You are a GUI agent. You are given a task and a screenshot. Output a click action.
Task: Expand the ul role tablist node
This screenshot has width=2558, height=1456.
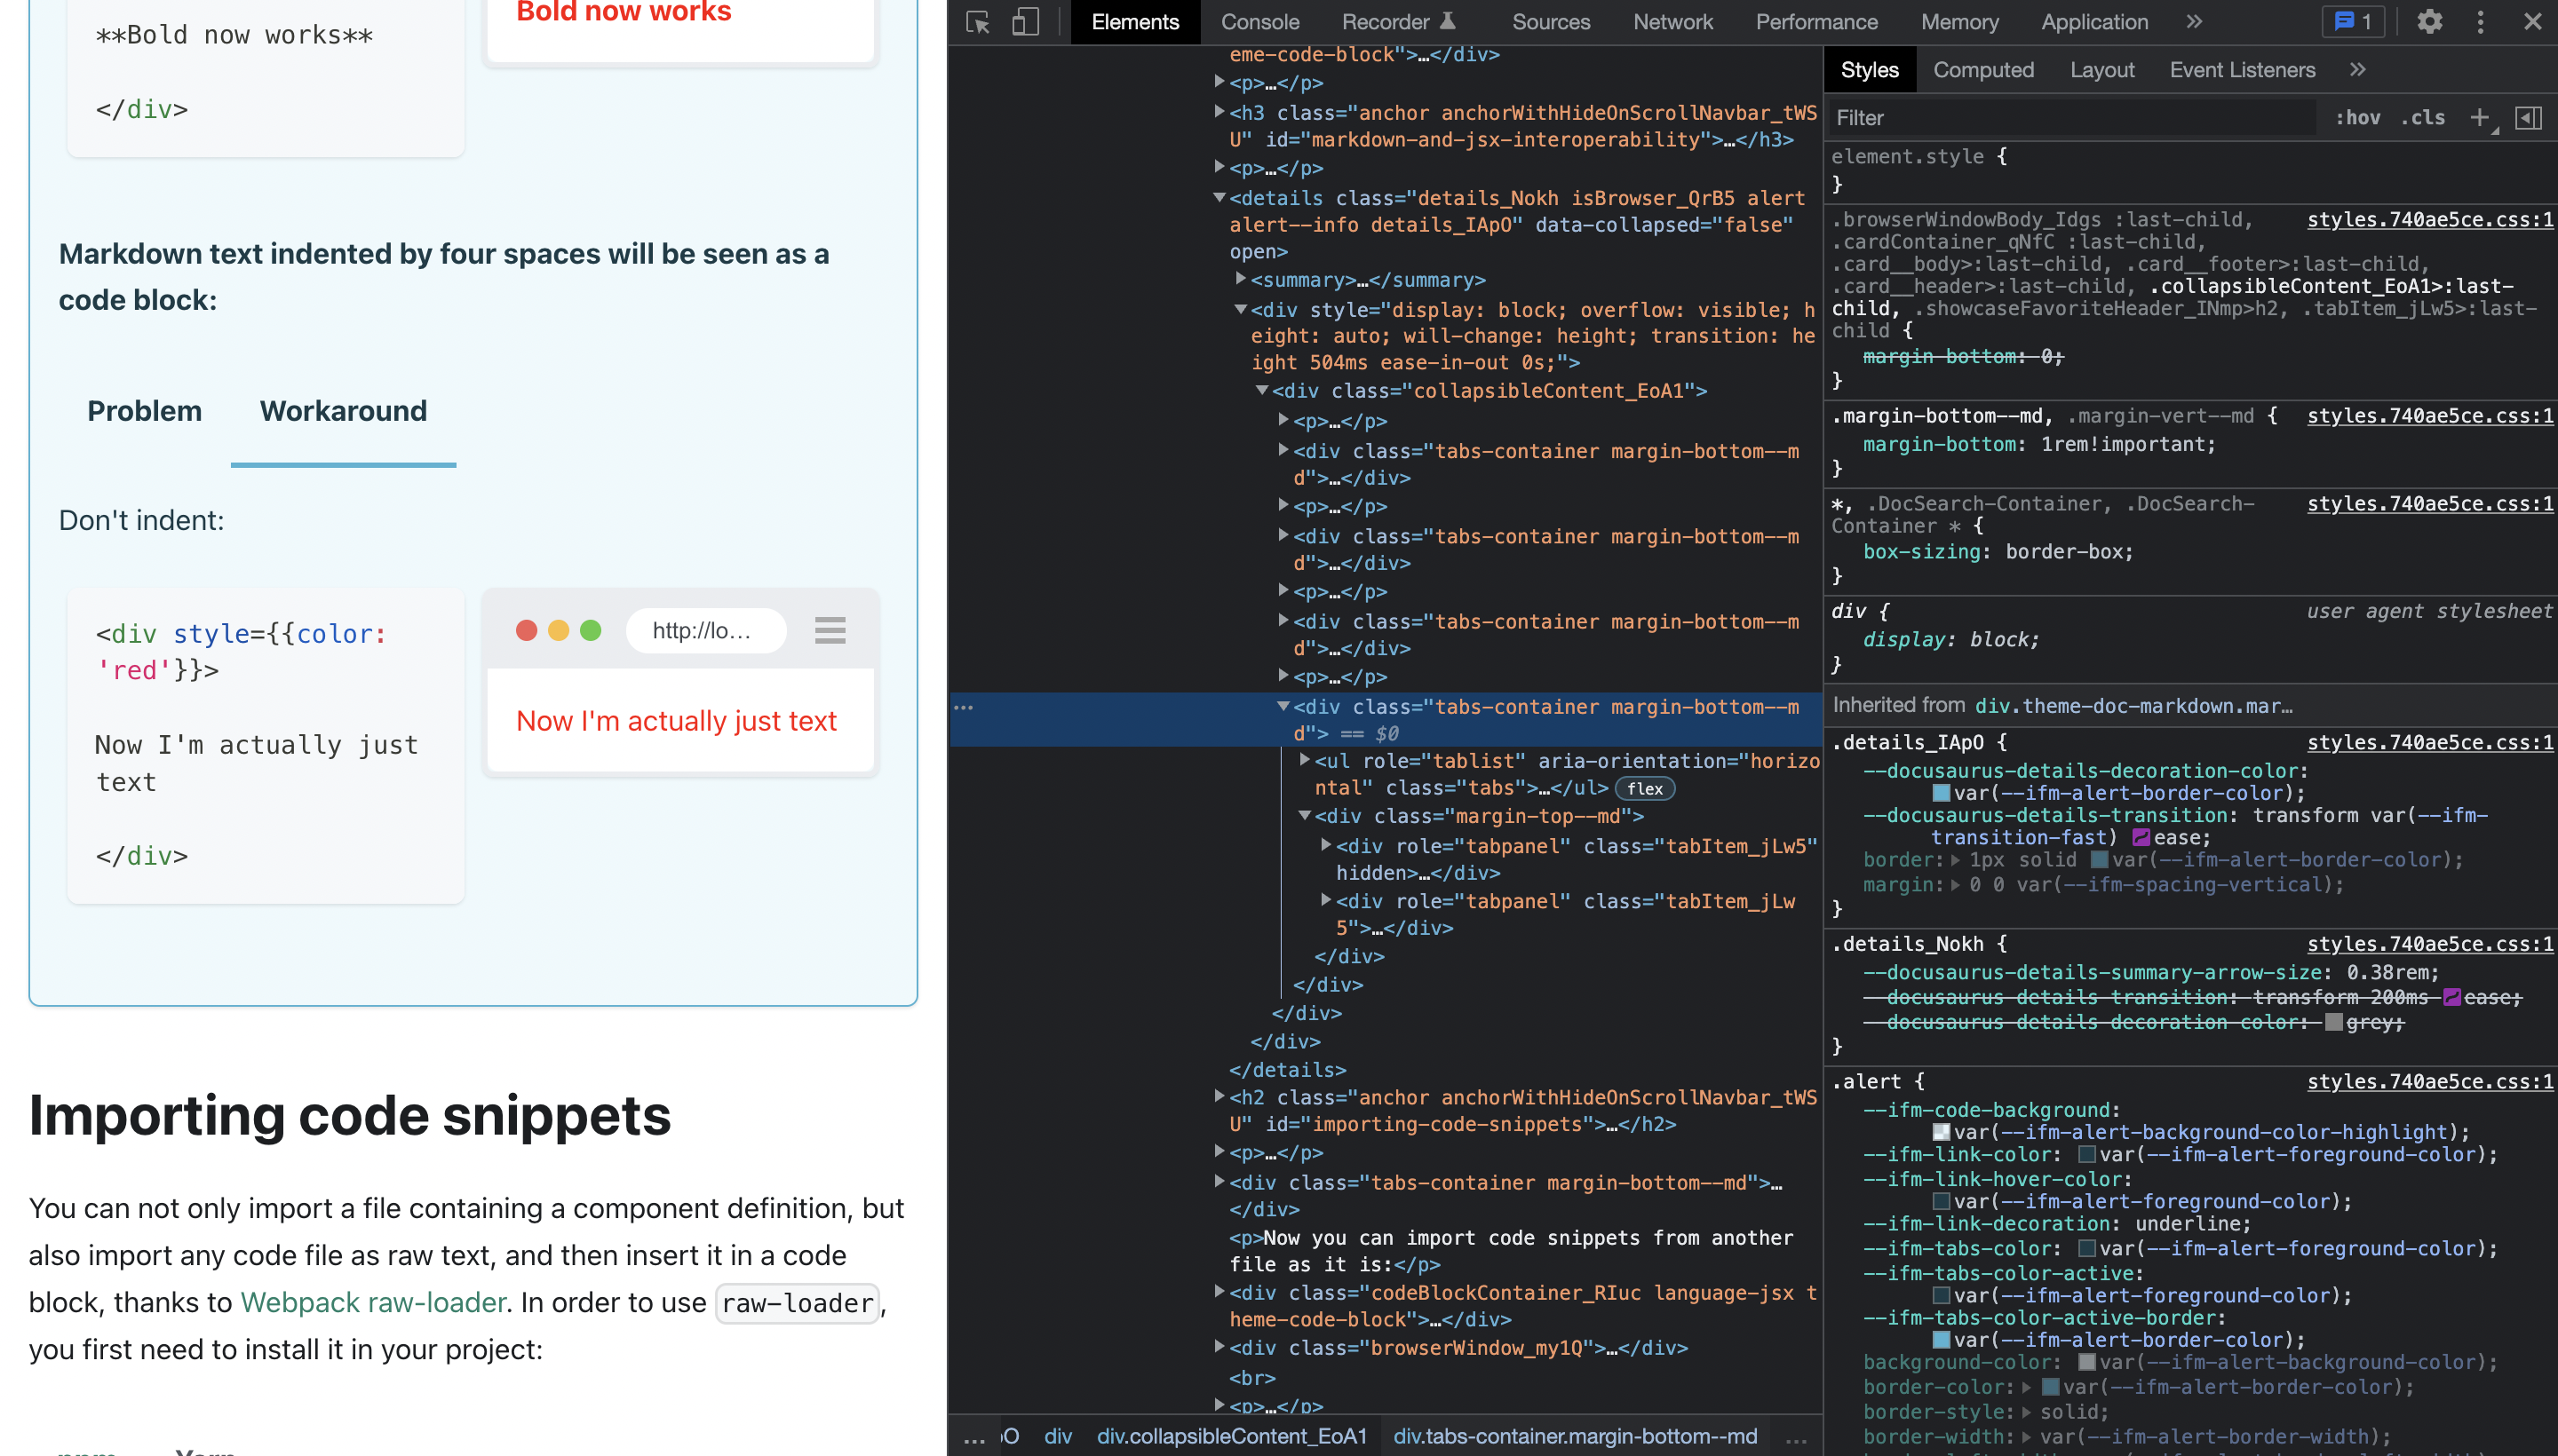point(1305,760)
